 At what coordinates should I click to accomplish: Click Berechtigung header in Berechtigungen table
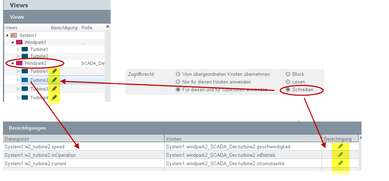click(x=340, y=139)
